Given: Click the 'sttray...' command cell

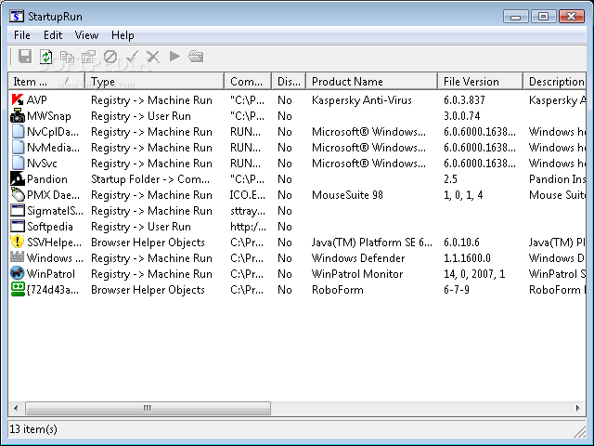Looking at the screenshot, I should point(248,211).
